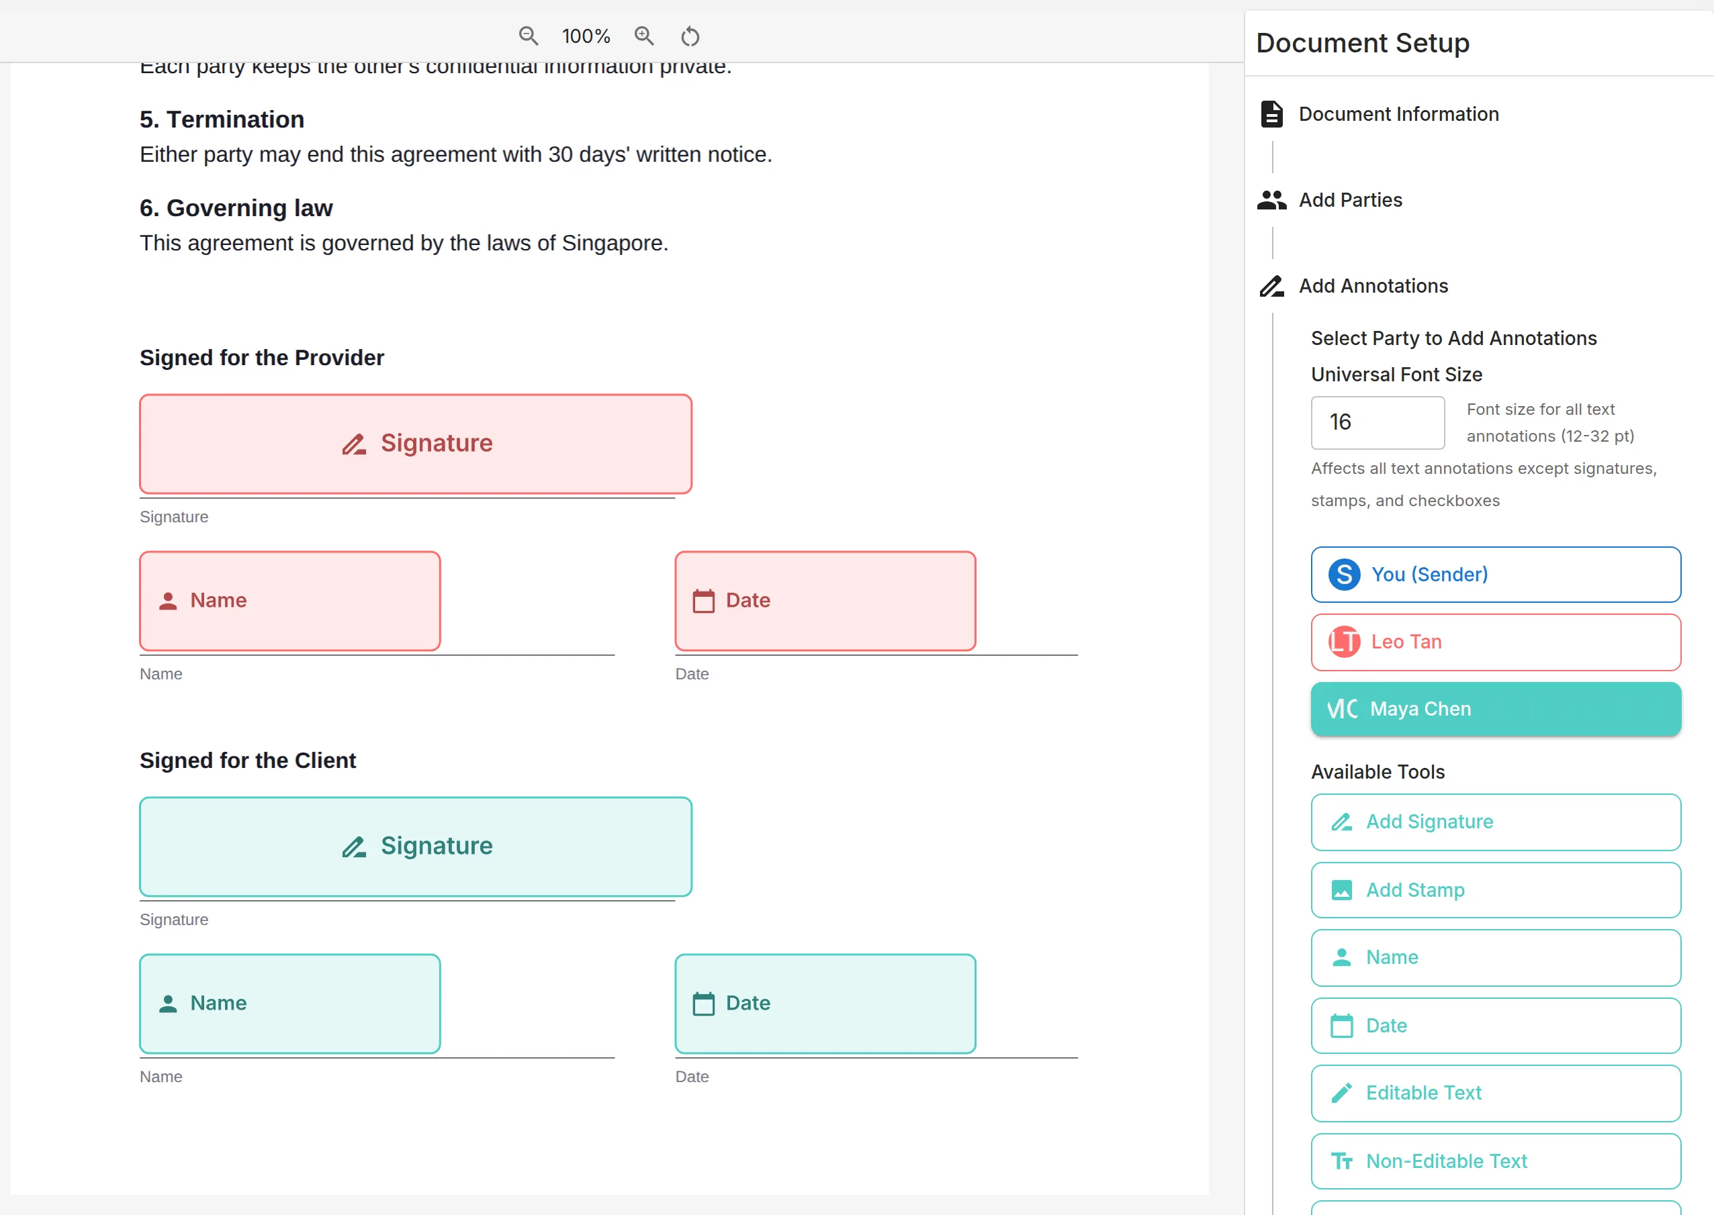
Task: Click the 'Document Setup' panel title
Action: coord(1363,43)
